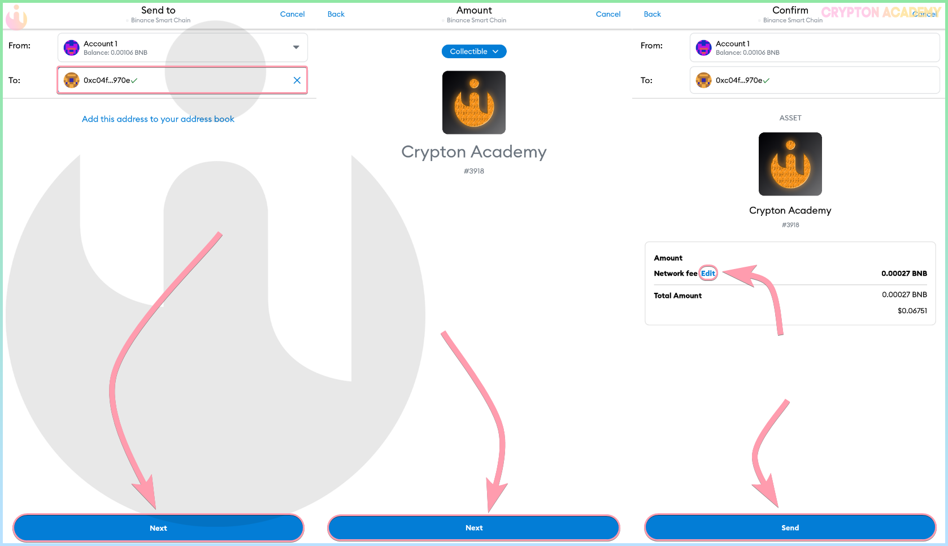Go Back from the Amount screen

336,14
